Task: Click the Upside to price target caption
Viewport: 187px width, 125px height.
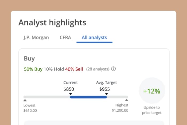Action: point(152,110)
